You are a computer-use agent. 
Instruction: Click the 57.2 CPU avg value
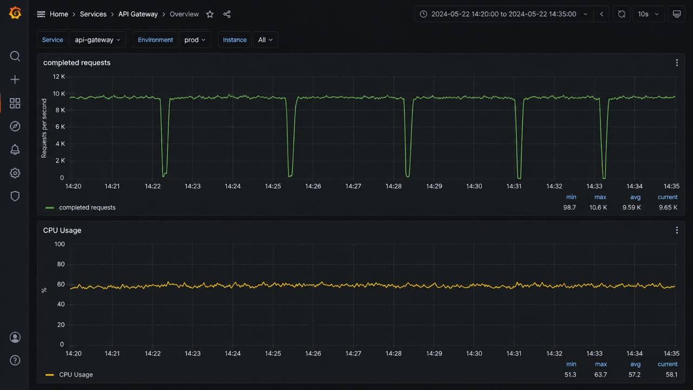point(635,375)
